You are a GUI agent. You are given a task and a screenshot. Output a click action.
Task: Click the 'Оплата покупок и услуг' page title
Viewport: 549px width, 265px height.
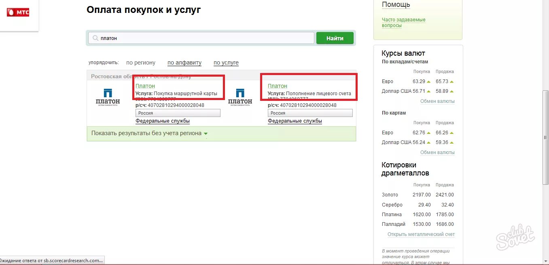144,10
